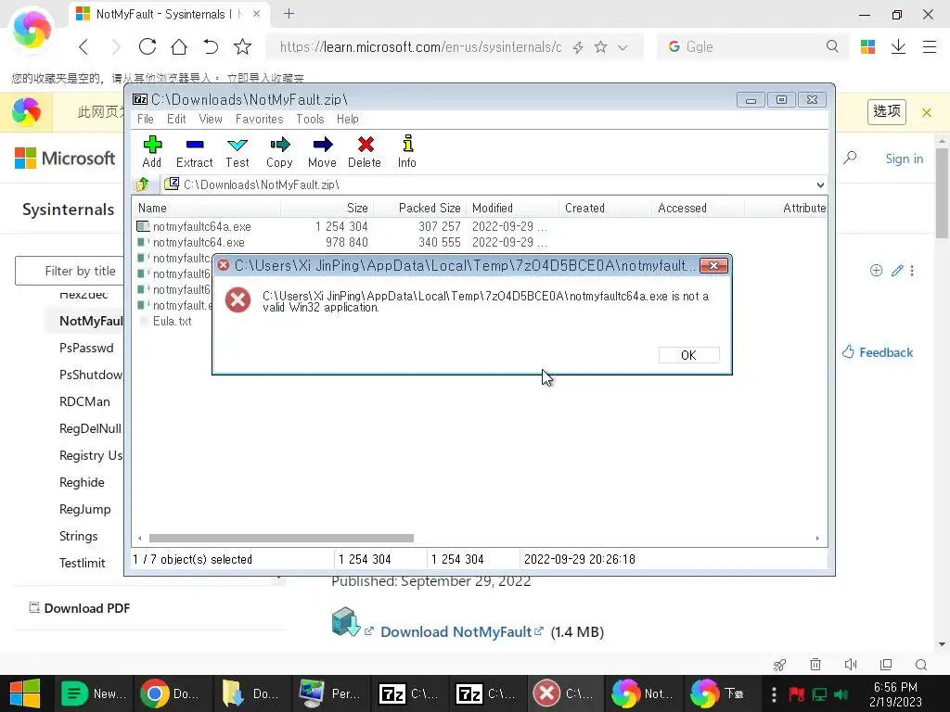950x712 pixels.
Task: Open the browser downloads icon
Action: pos(898,46)
